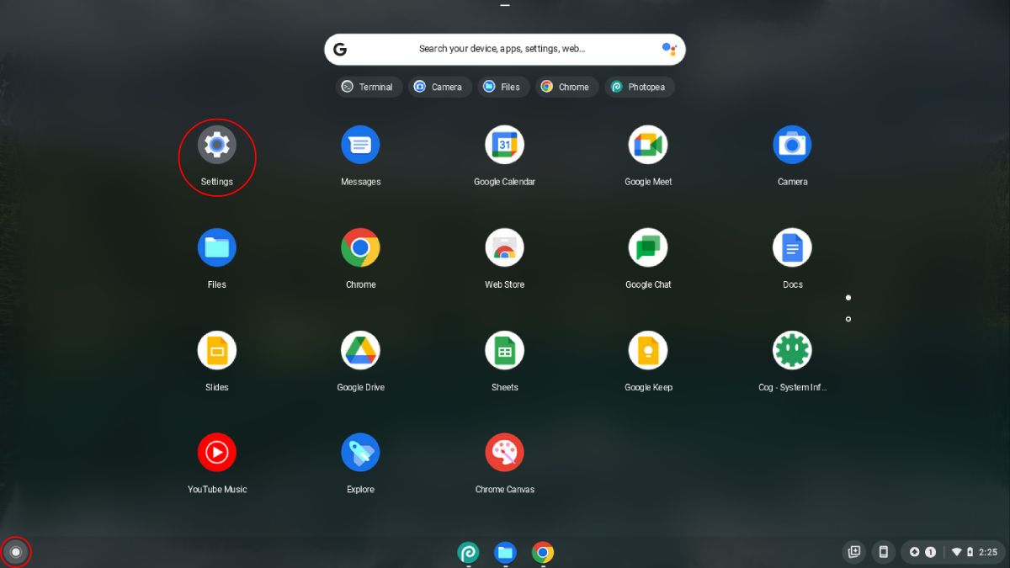Open the Google Calendar app
The image size is (1010, 568).
[x=504, y=144]
